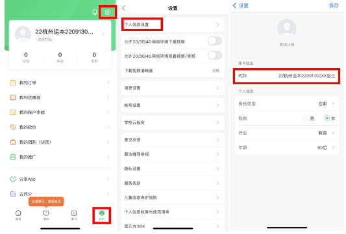Go back from the 设置 settings screen

click(124, 8)
